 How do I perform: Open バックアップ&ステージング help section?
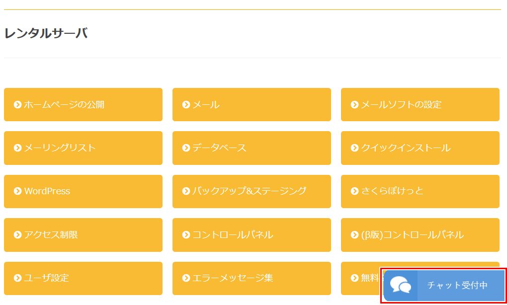click(x=252, y=191)
